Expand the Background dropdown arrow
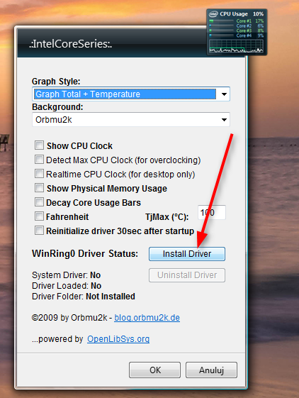The image size is (299, 398). tap(224, 120)
